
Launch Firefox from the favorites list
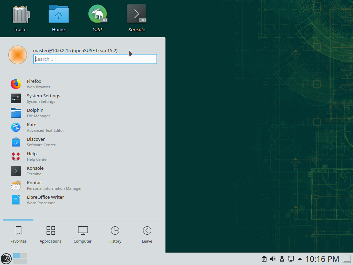tap(16, 84)
